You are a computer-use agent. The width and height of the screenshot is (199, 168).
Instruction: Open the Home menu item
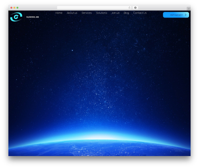click(x=59, y=13)
